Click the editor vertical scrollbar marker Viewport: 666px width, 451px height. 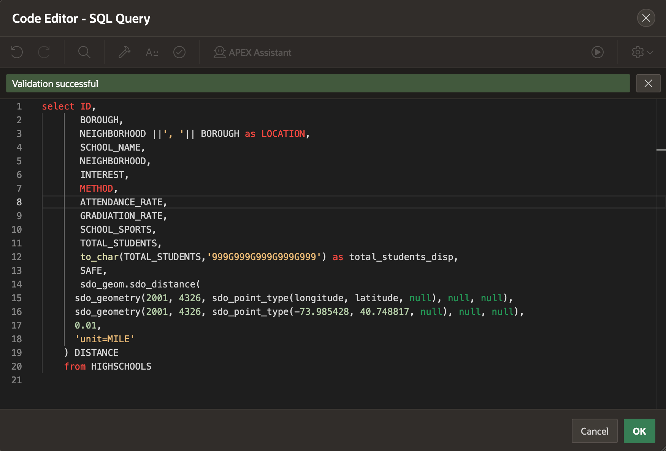661,150
